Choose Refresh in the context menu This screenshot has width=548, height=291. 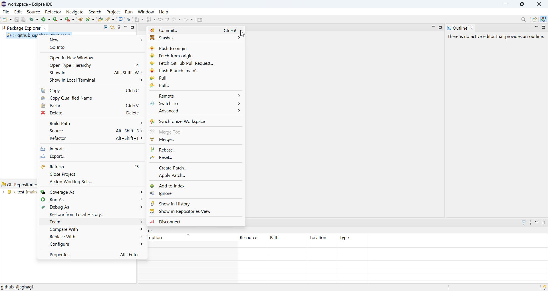click(92, 167)
